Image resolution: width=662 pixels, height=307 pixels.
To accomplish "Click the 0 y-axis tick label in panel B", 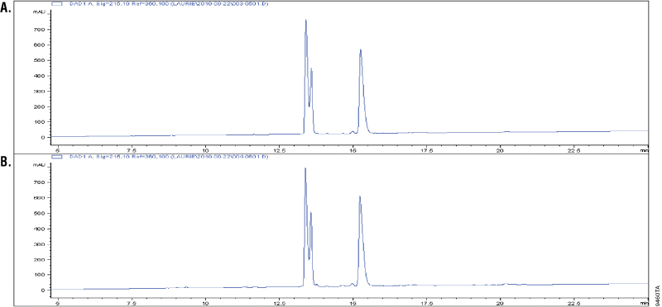I will 43,290.
